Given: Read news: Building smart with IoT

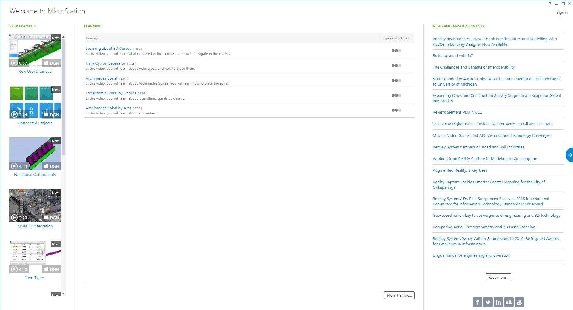Looking at the screenshot, I should [x=453, y=55].
